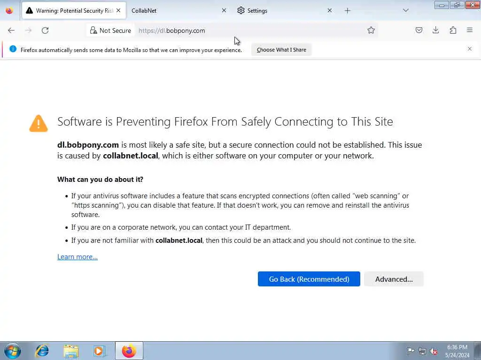The height and width of the screenshot is (360, 481).
Task: Open the clock showing 6:36 PM
Action: pyautogui.click(x=457, y=351)
